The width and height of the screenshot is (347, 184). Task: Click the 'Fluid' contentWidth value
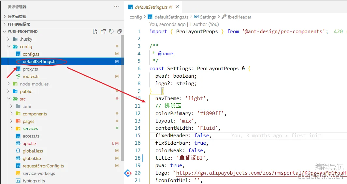coord(207,128)
